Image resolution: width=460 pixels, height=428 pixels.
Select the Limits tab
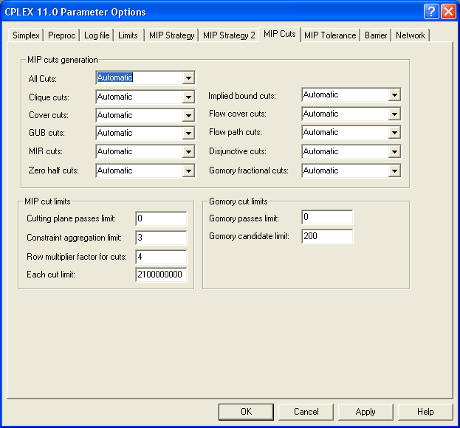[128, 35]
